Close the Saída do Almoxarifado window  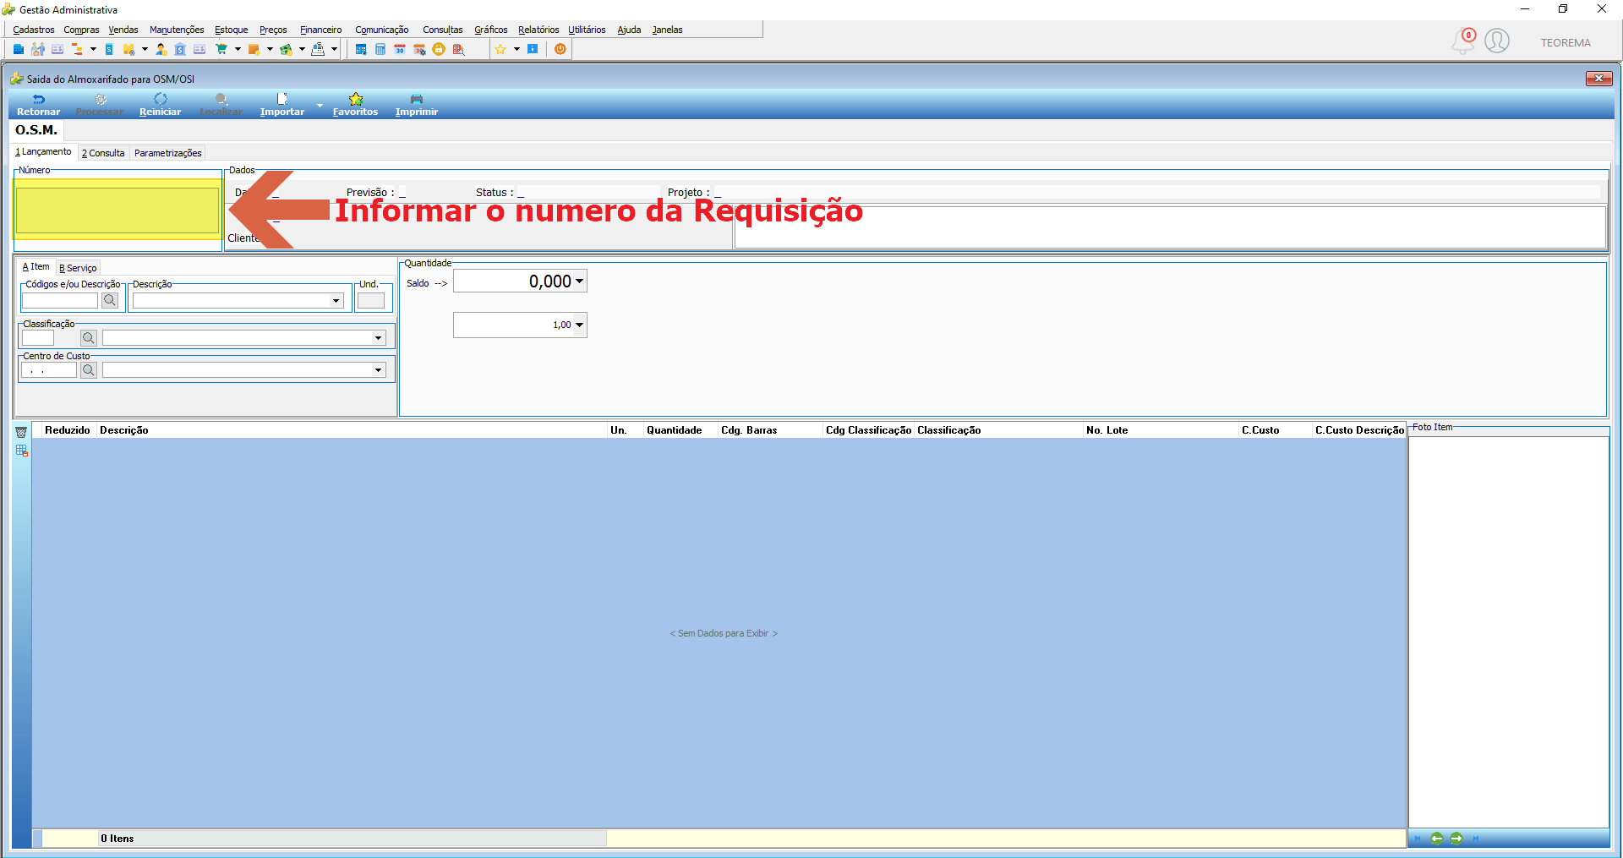[x=1598, y=79]
